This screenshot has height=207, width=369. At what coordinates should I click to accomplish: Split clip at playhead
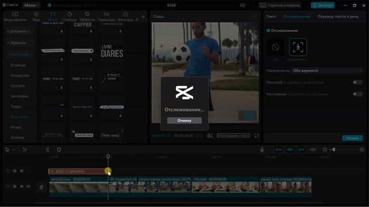[47, 149]
